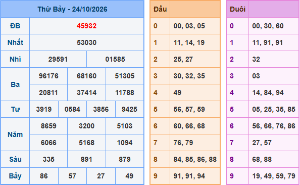Select Đuôi values "14, 84, 94"
The width and height of the screenshot is (300, 185).
coord(268,92)
